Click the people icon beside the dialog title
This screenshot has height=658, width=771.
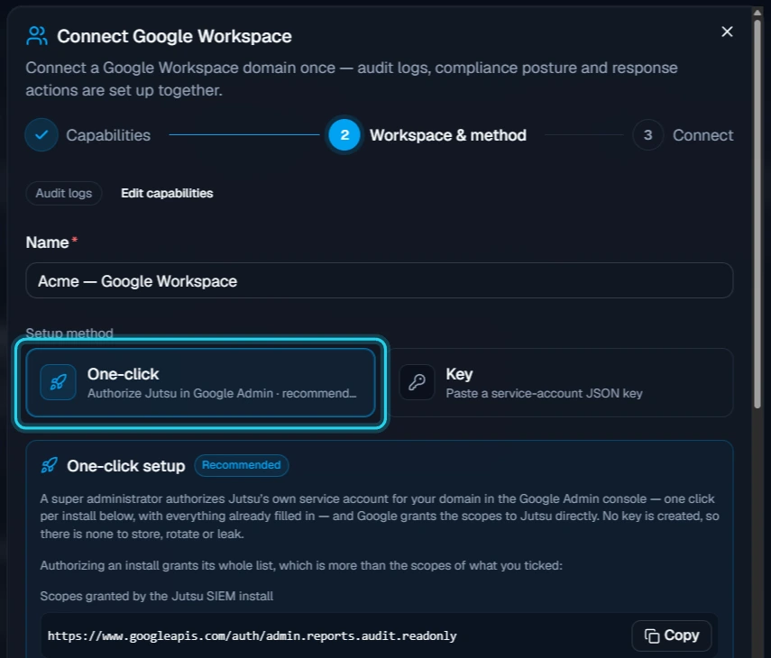[37, 36]
